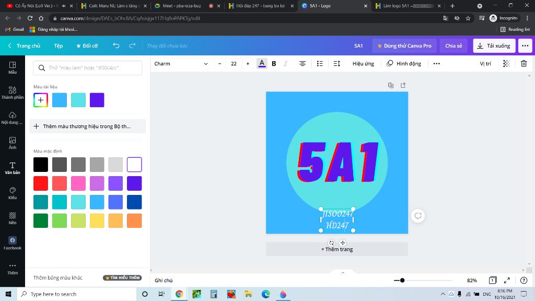The height and width of the screenshot is (301, 535).
Task: Expand the Charm font dropdown
Action: (x=181, y=63)
